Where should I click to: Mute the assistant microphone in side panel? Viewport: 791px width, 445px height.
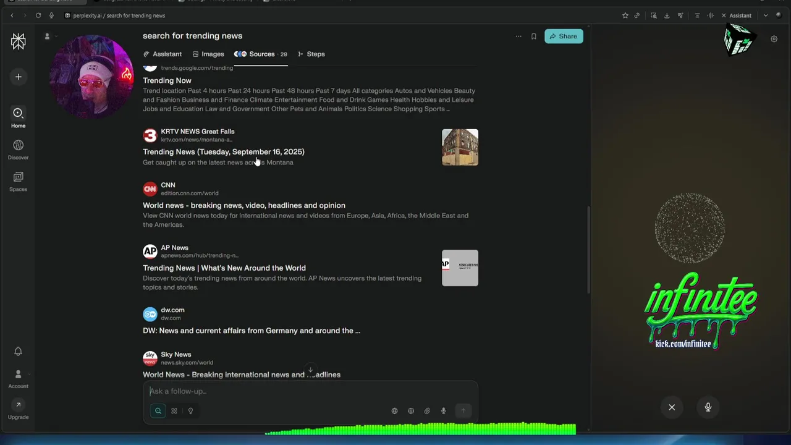click(x=708, y=407)
